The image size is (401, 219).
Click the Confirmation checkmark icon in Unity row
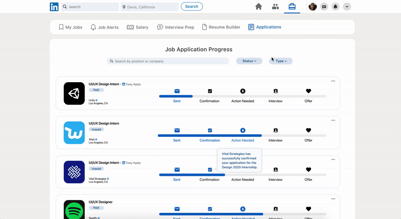tap(210, 91)
